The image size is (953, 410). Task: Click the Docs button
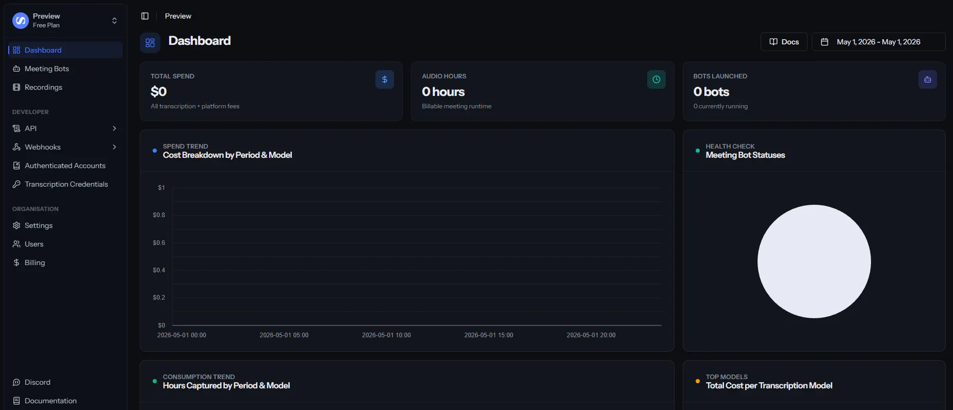click(x=784, y=42)
